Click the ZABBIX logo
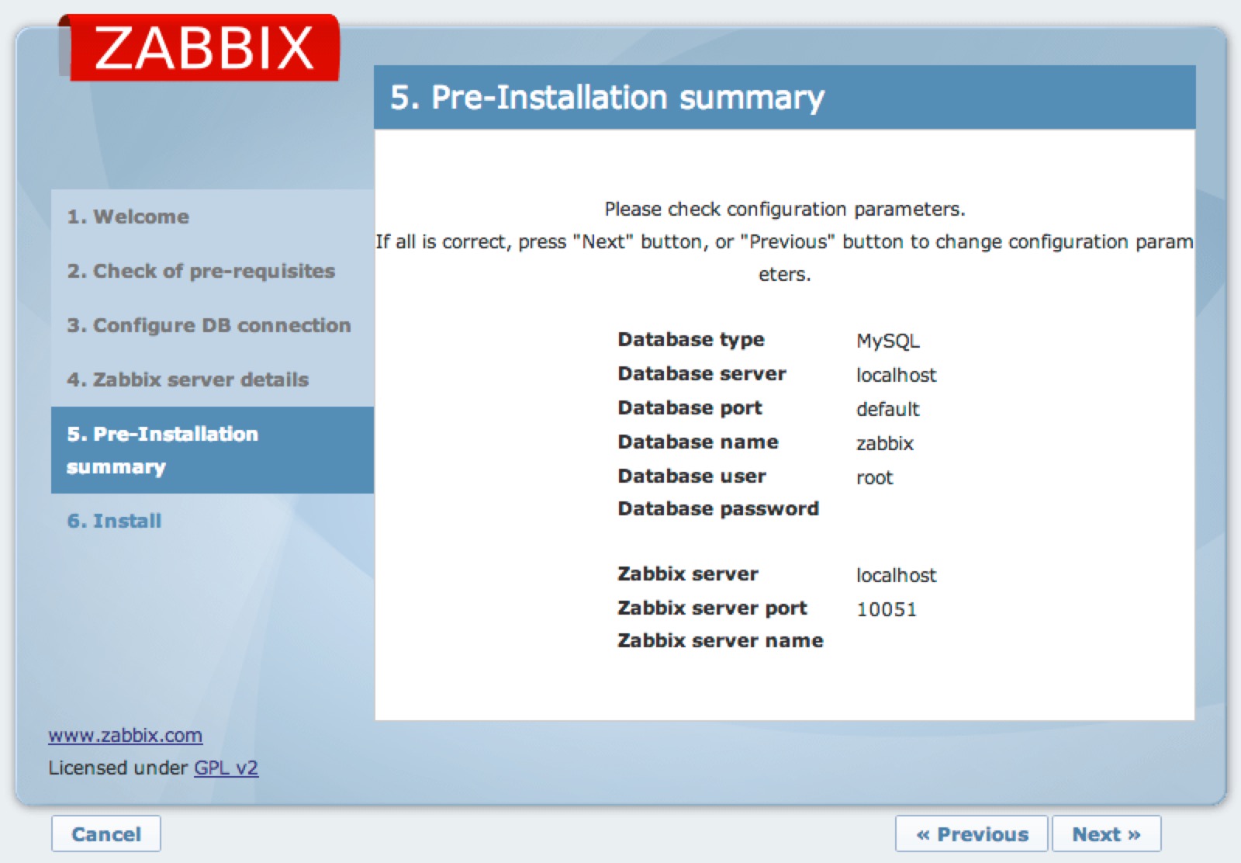 (x=206, y=47)
